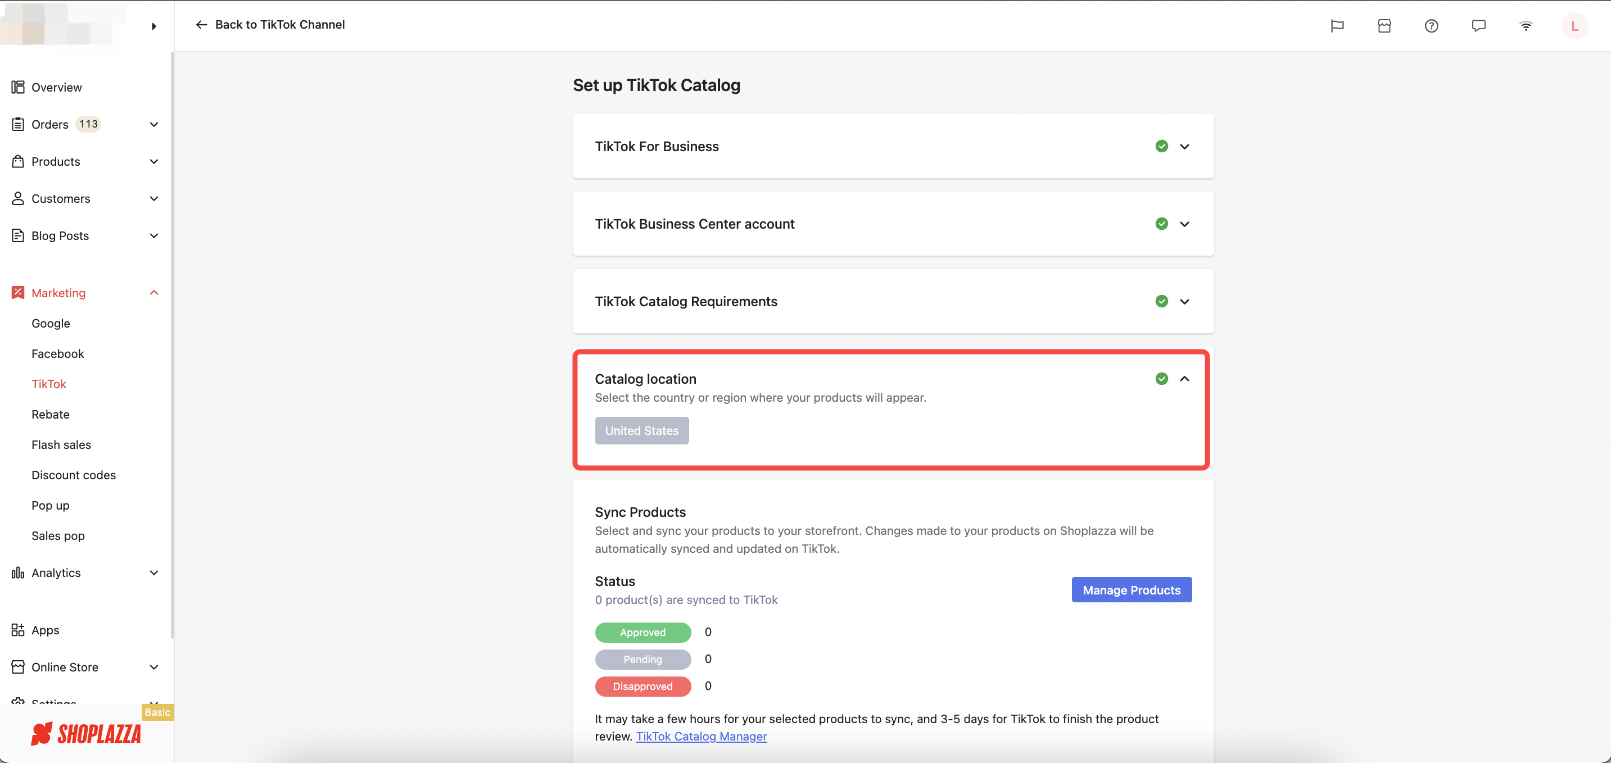Screen dimensions: 1611x763
Task: Click the back arrow icon
Action: (201, 24)
